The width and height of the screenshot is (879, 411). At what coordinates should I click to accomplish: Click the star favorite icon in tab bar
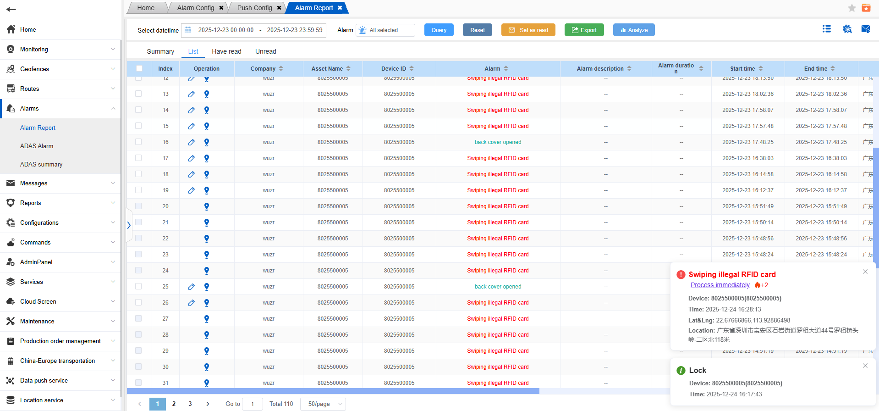pyautogui.click(x=852, y=8)
